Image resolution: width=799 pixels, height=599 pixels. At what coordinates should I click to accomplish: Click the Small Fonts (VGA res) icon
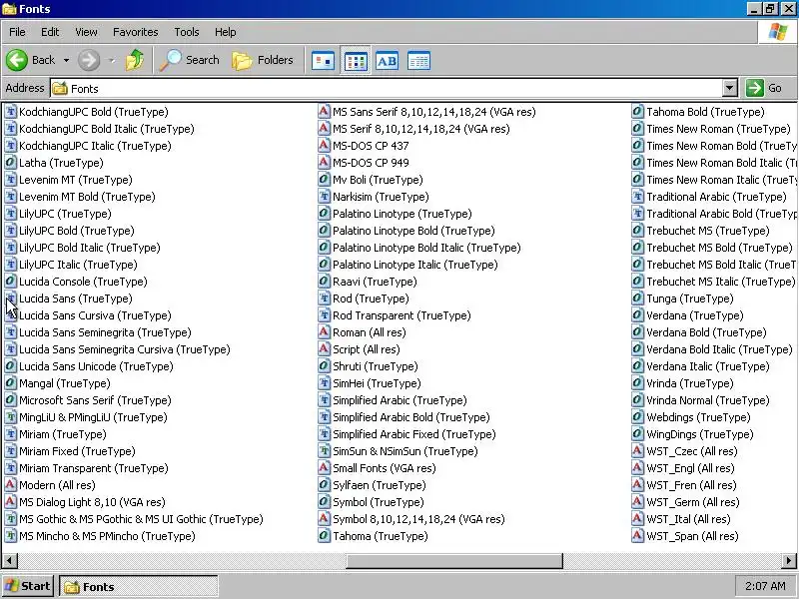coord(324,468)
